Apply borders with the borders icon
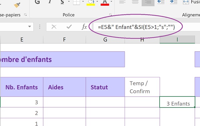 [x=76, y=2]
